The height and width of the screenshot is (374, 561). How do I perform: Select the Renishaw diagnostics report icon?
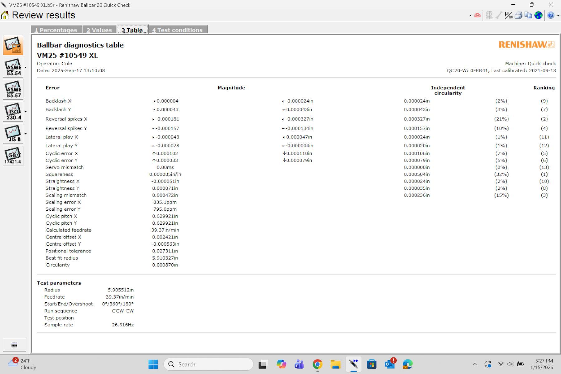click(x=13, y=45)
